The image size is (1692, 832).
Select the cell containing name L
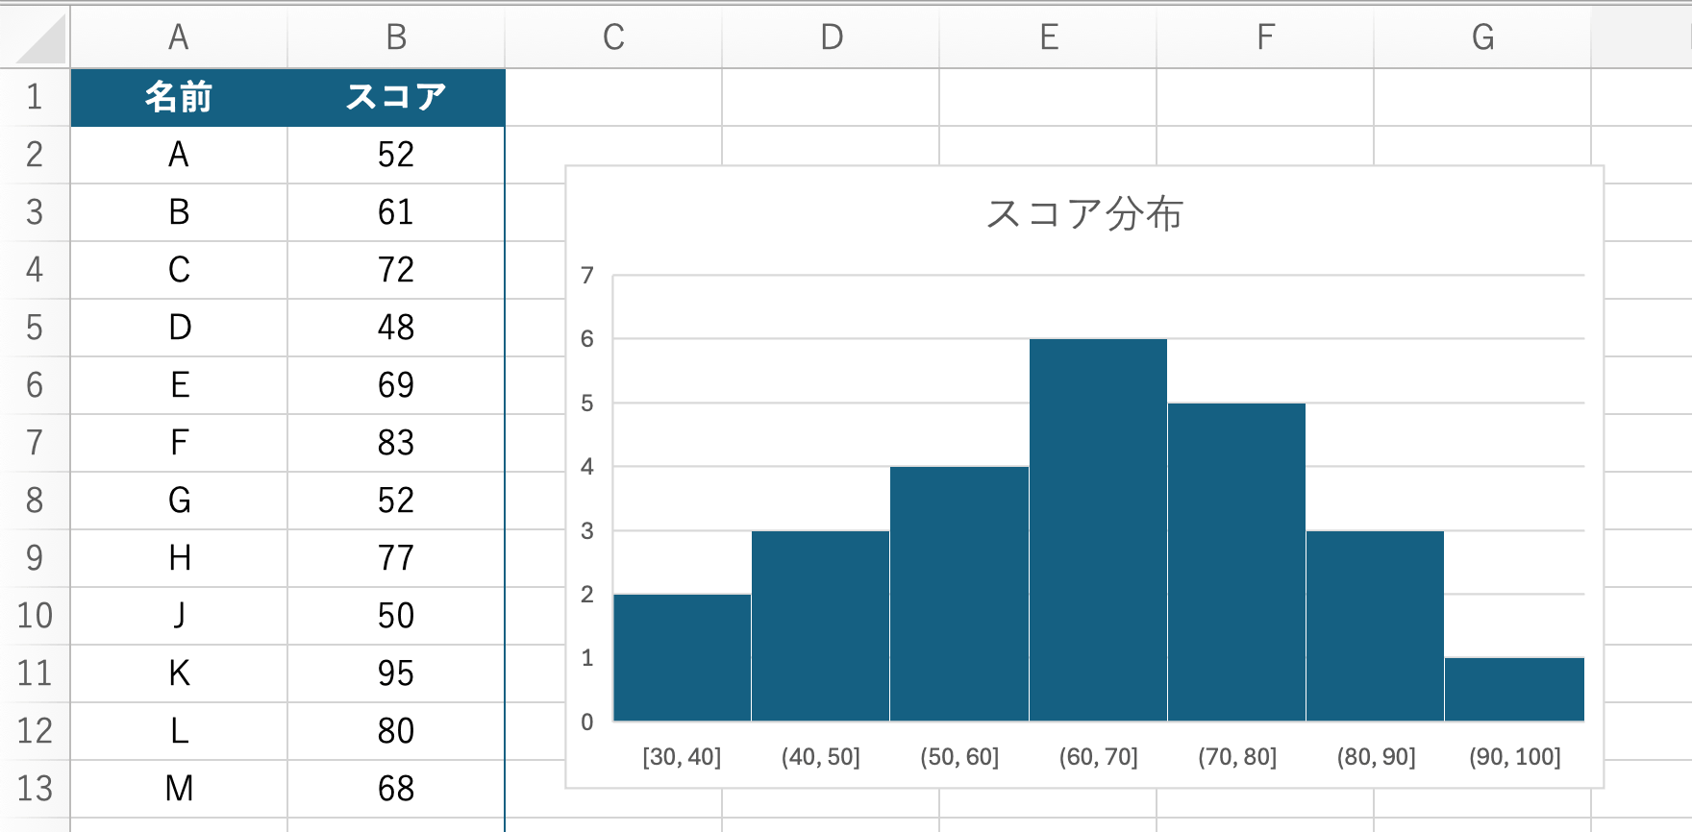coord(179,731)
